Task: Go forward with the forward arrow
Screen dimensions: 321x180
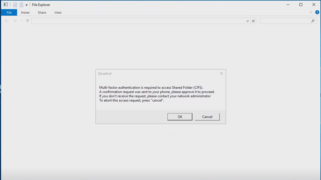Action: 15,21
